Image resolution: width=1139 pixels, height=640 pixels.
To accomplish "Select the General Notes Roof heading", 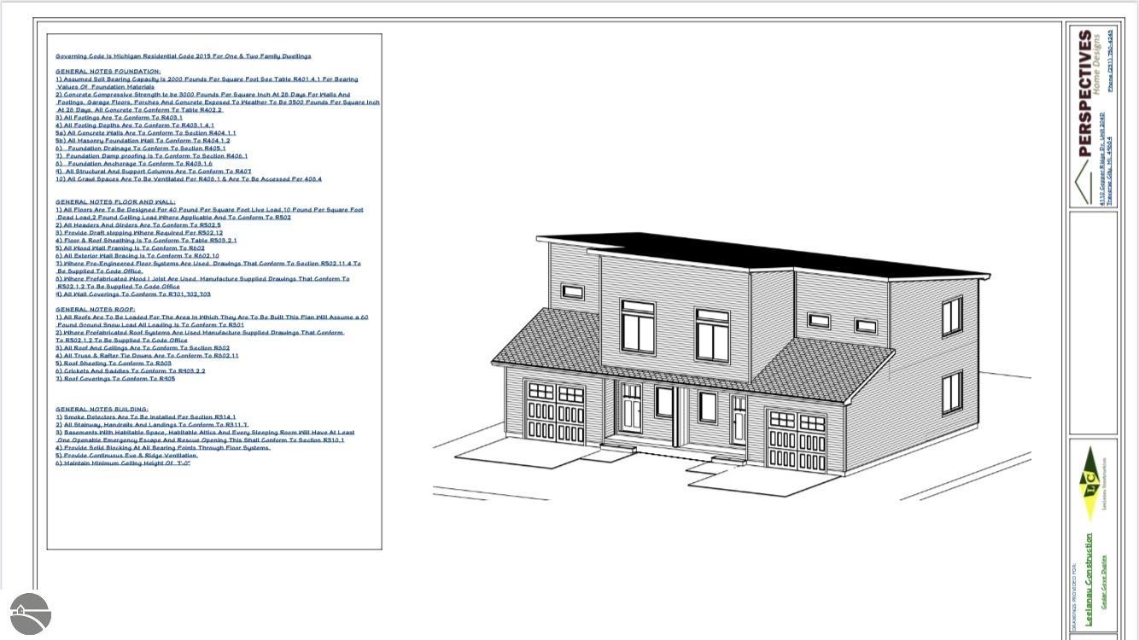I will point(96,310).
